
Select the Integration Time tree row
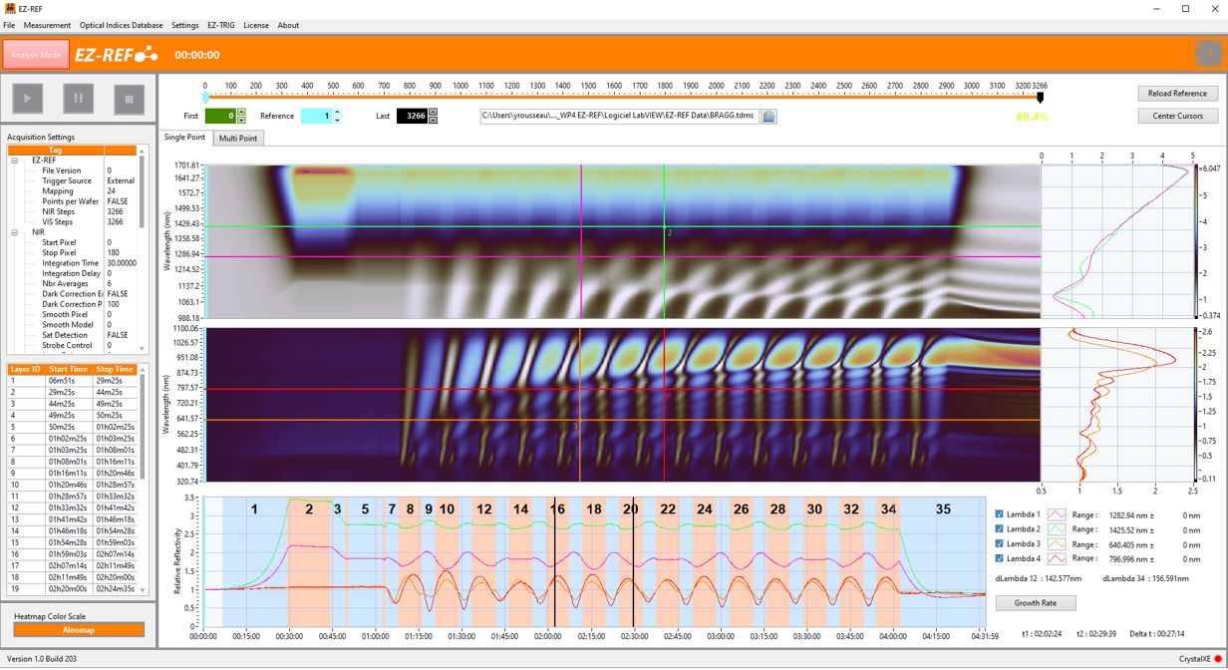[73, 263]
